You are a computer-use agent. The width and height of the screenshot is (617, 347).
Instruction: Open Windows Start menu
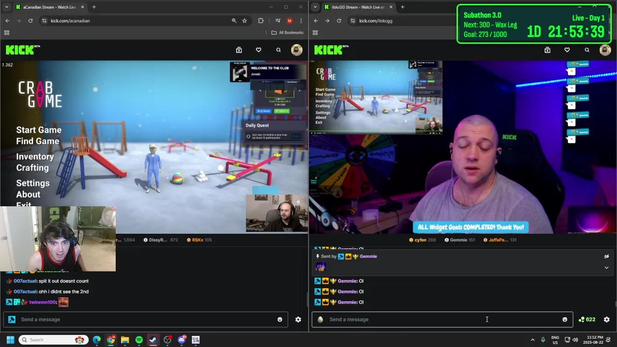point(10,340)
